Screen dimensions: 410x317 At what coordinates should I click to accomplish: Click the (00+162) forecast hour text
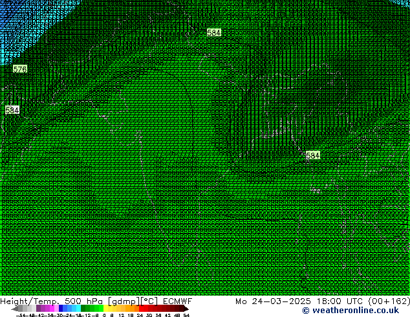(389, 301)
